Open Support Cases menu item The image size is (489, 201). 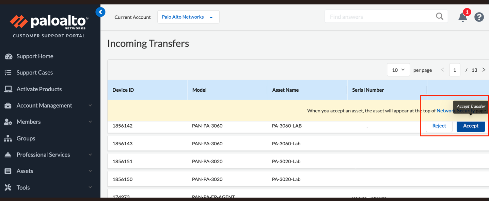pos(35,73)
